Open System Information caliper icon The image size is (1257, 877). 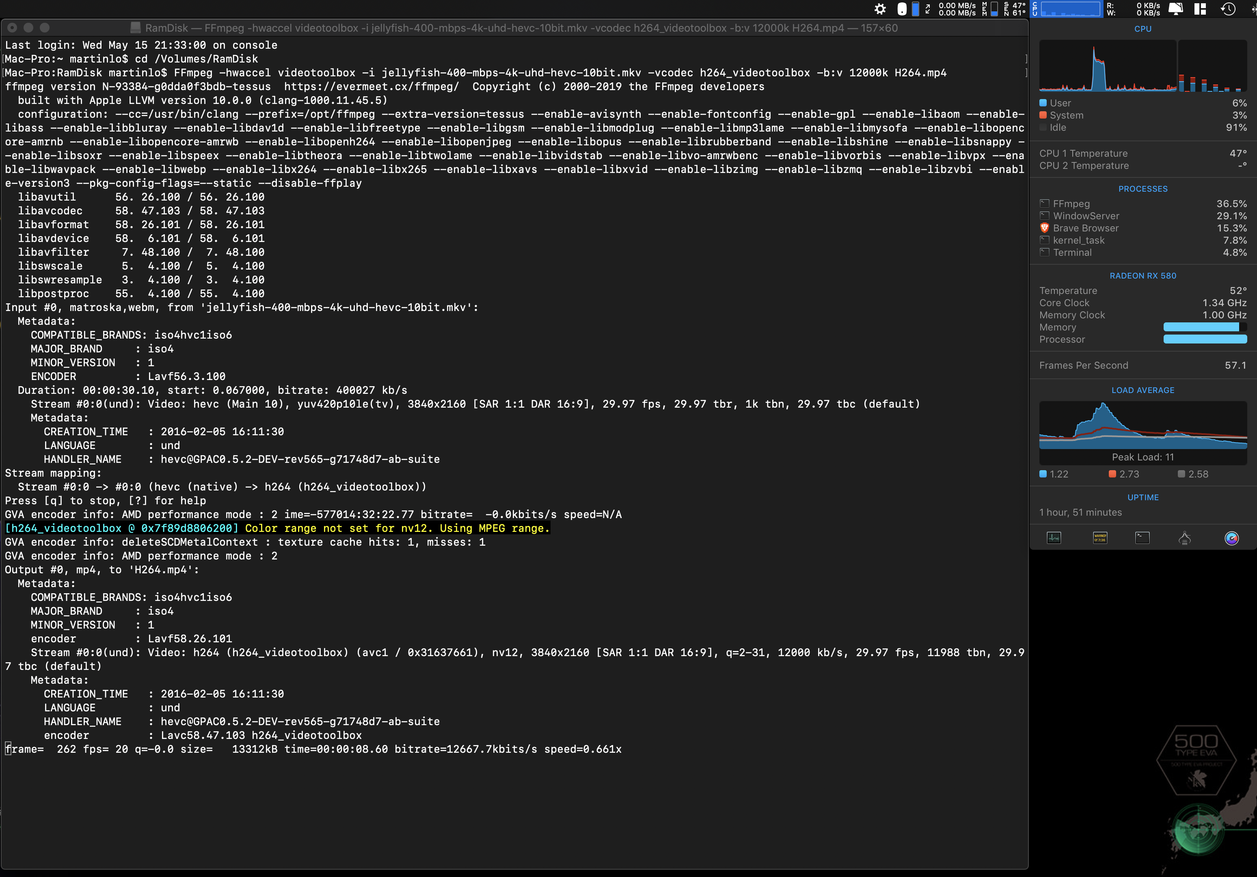tap(1185, 538)
